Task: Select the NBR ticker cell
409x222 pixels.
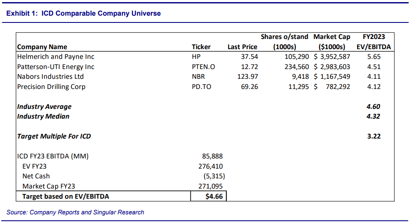Action: (x=198, y=77)
